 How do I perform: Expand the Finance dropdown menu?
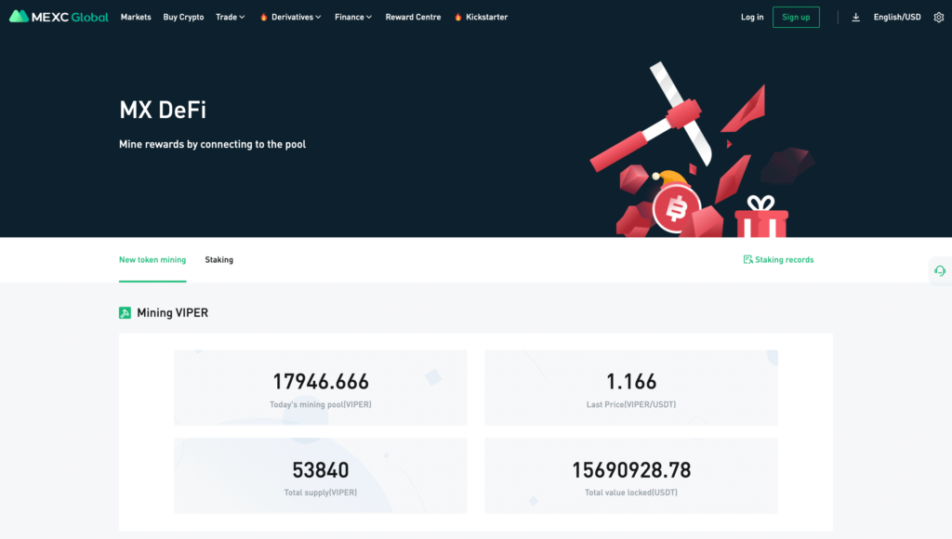click(353, 17)
